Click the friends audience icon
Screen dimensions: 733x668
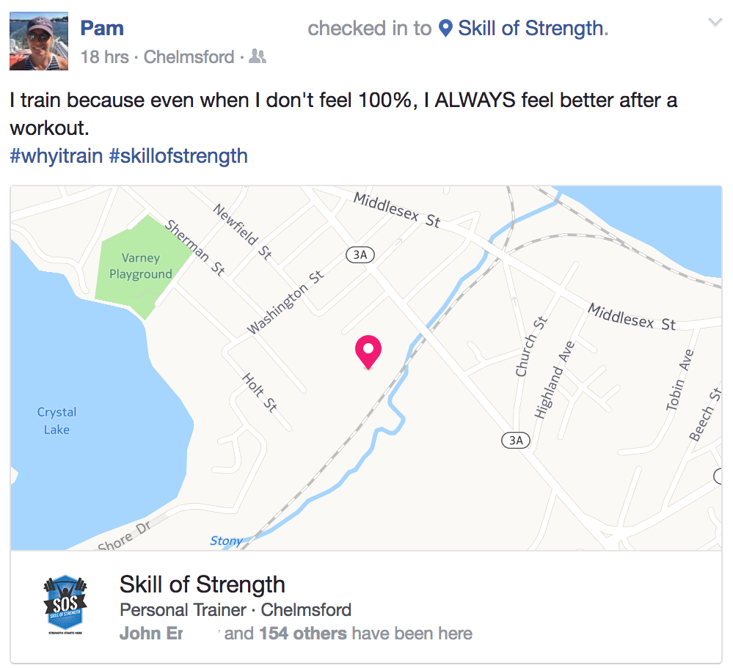tap(257, 56)
